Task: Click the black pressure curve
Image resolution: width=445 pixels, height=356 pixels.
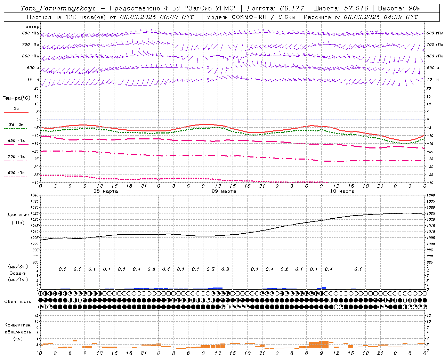Action: [233, 235]
